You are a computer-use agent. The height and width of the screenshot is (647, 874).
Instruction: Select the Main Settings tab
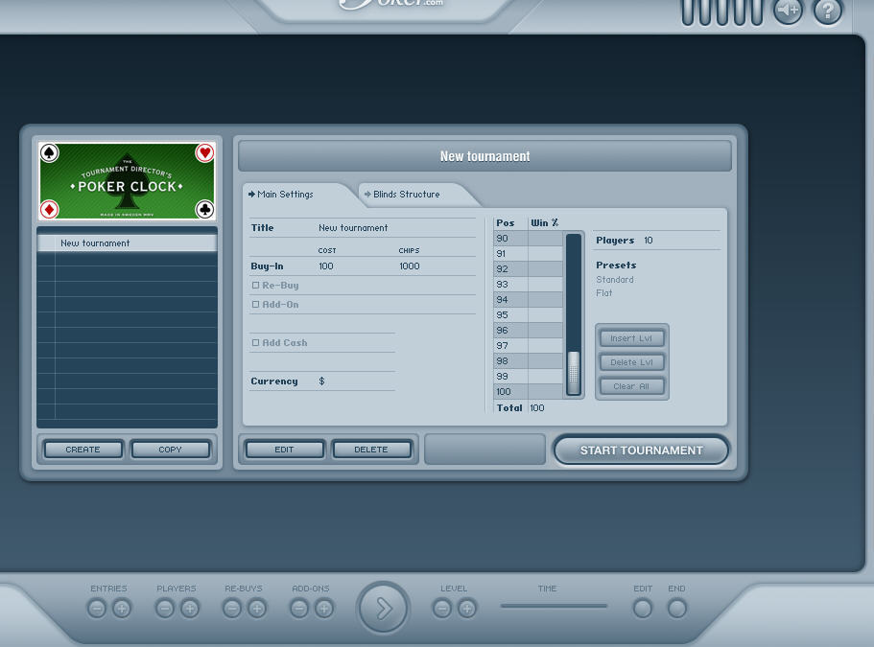point(285,195)
